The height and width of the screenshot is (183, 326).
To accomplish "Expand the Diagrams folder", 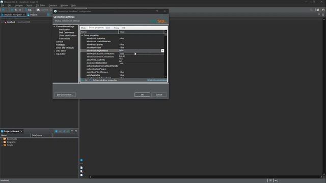I will 2,142.
